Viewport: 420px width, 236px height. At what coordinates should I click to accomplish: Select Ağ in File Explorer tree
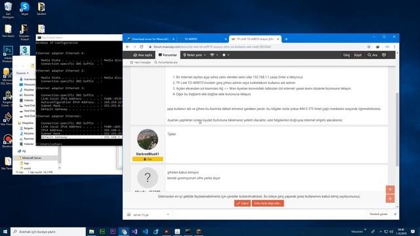[22, 151]
